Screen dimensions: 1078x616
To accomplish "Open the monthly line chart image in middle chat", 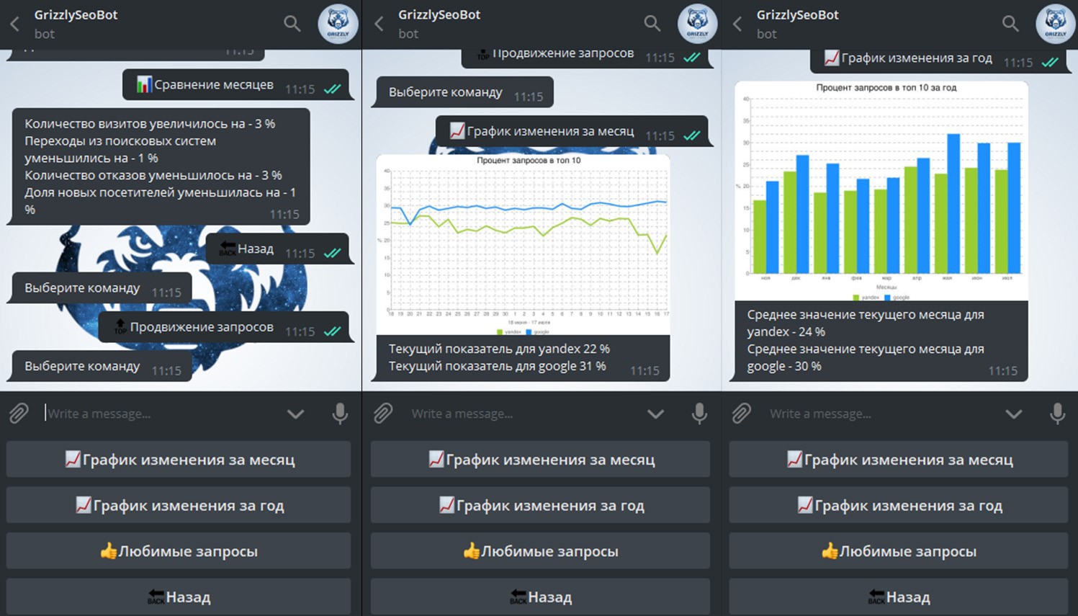I will point(523,245).
